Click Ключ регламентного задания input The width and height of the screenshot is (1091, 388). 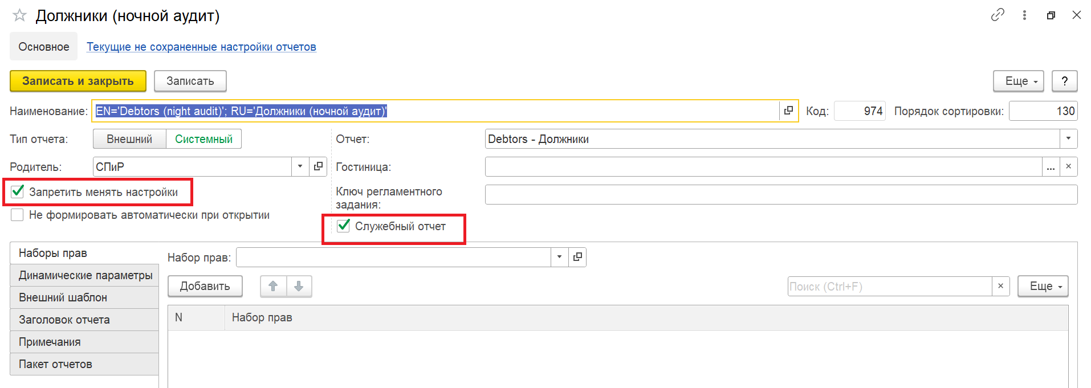[x=781, y=194]
